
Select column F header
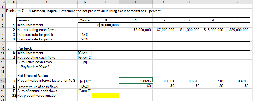tap(136, 2)
